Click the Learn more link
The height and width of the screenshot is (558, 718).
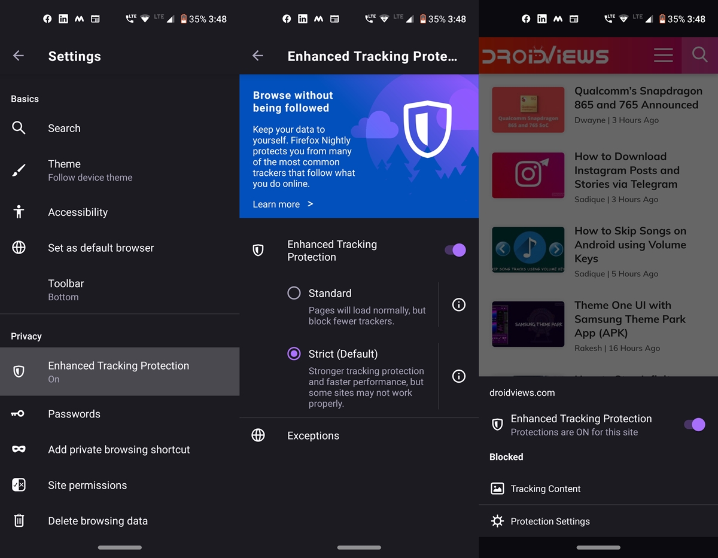pos(283,204)
